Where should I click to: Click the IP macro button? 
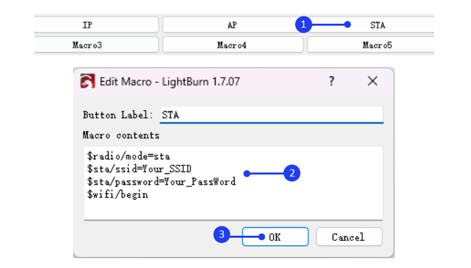[x=96, y=25]
